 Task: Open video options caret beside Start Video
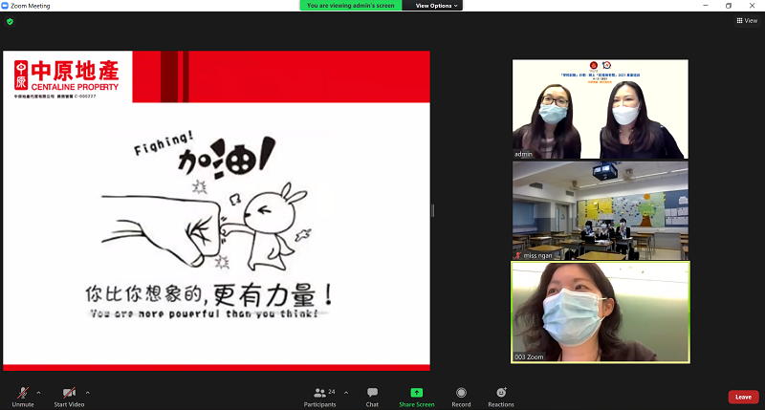click(88, 392)
